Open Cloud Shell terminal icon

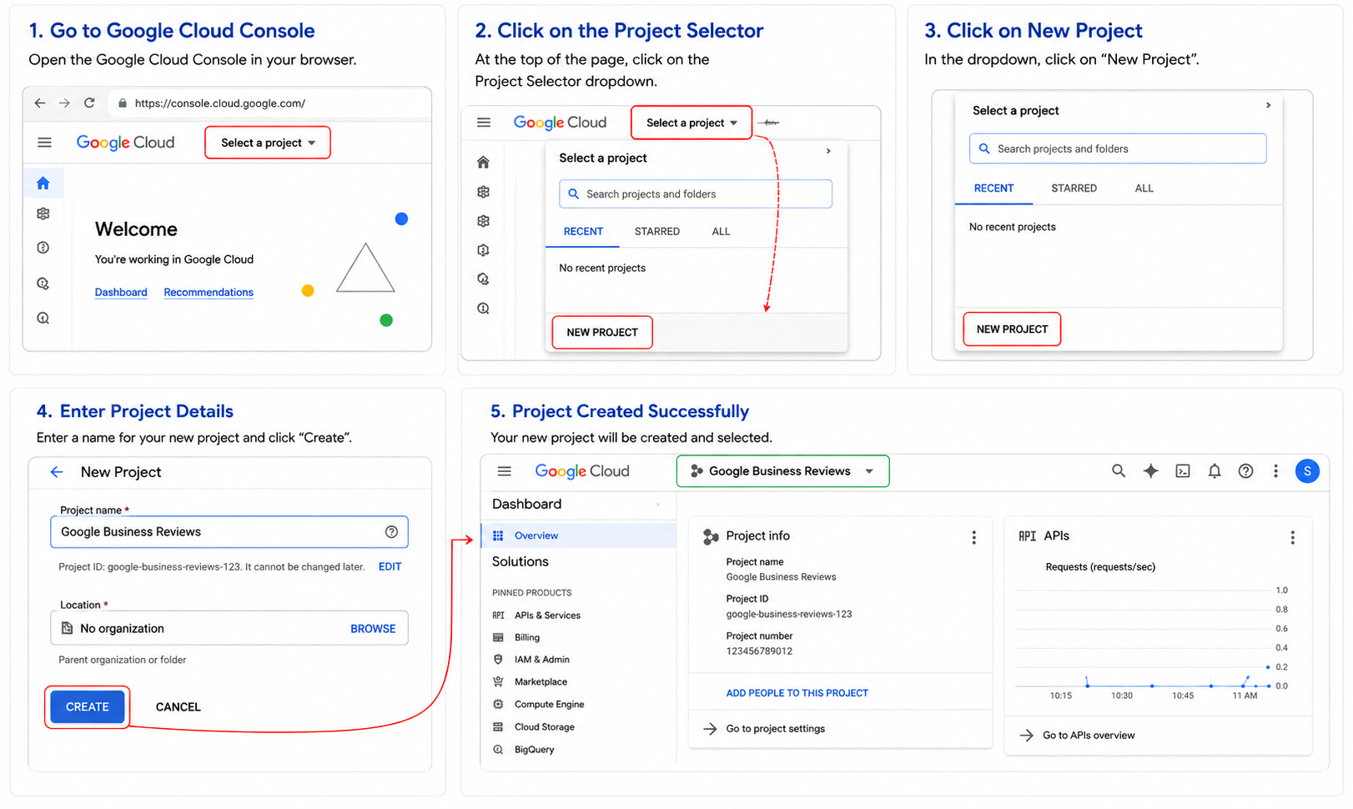pyautogui.click(x=1183, y=471)
